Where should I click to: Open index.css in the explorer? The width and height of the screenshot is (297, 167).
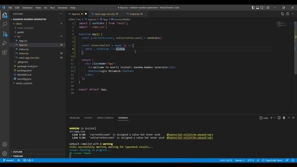[x=24, y=49]
